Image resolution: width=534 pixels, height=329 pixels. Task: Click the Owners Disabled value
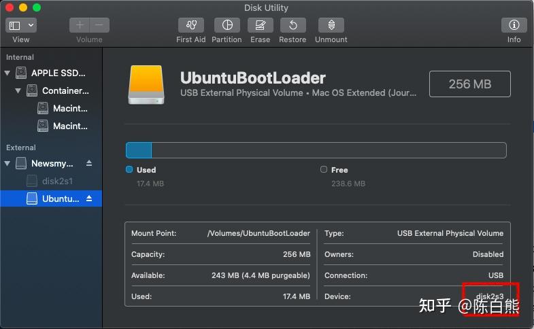click(x=488, y=254)
